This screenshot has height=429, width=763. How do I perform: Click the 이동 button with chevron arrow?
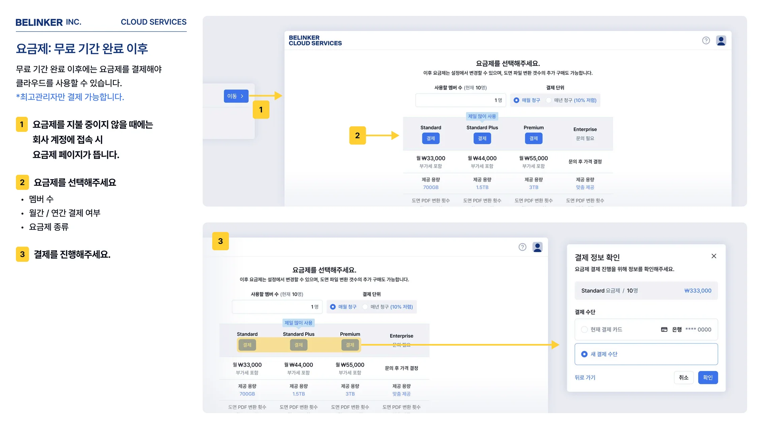click(x=236, y=96)
